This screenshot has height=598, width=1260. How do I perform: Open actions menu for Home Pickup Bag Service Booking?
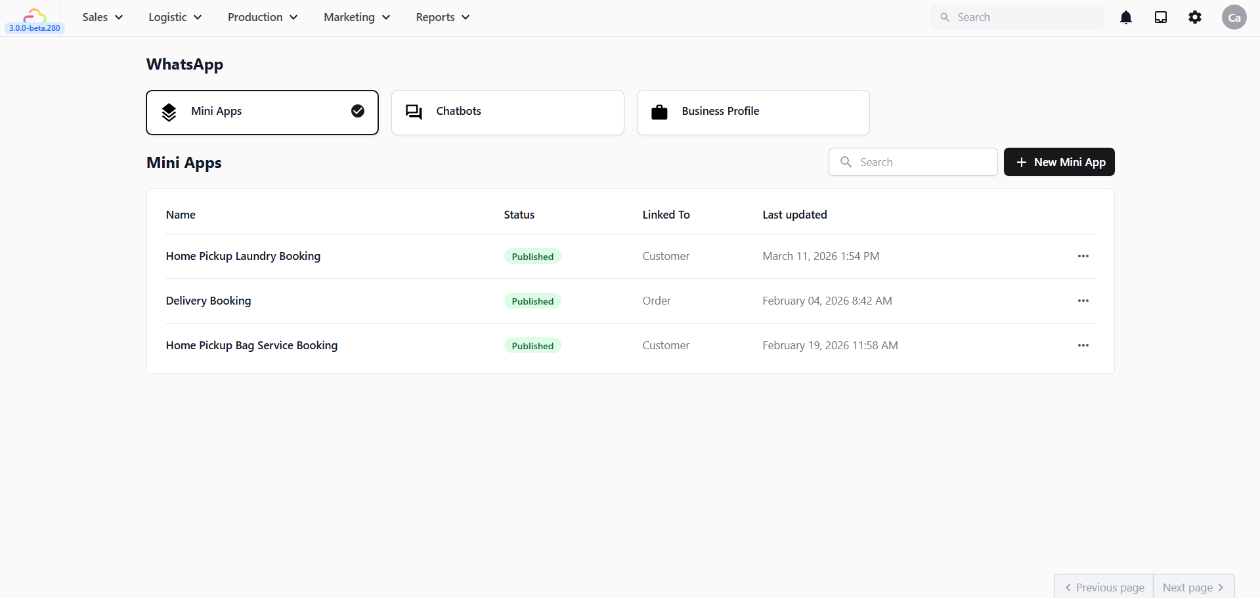pyautogui.click(x=1083, y=345)
